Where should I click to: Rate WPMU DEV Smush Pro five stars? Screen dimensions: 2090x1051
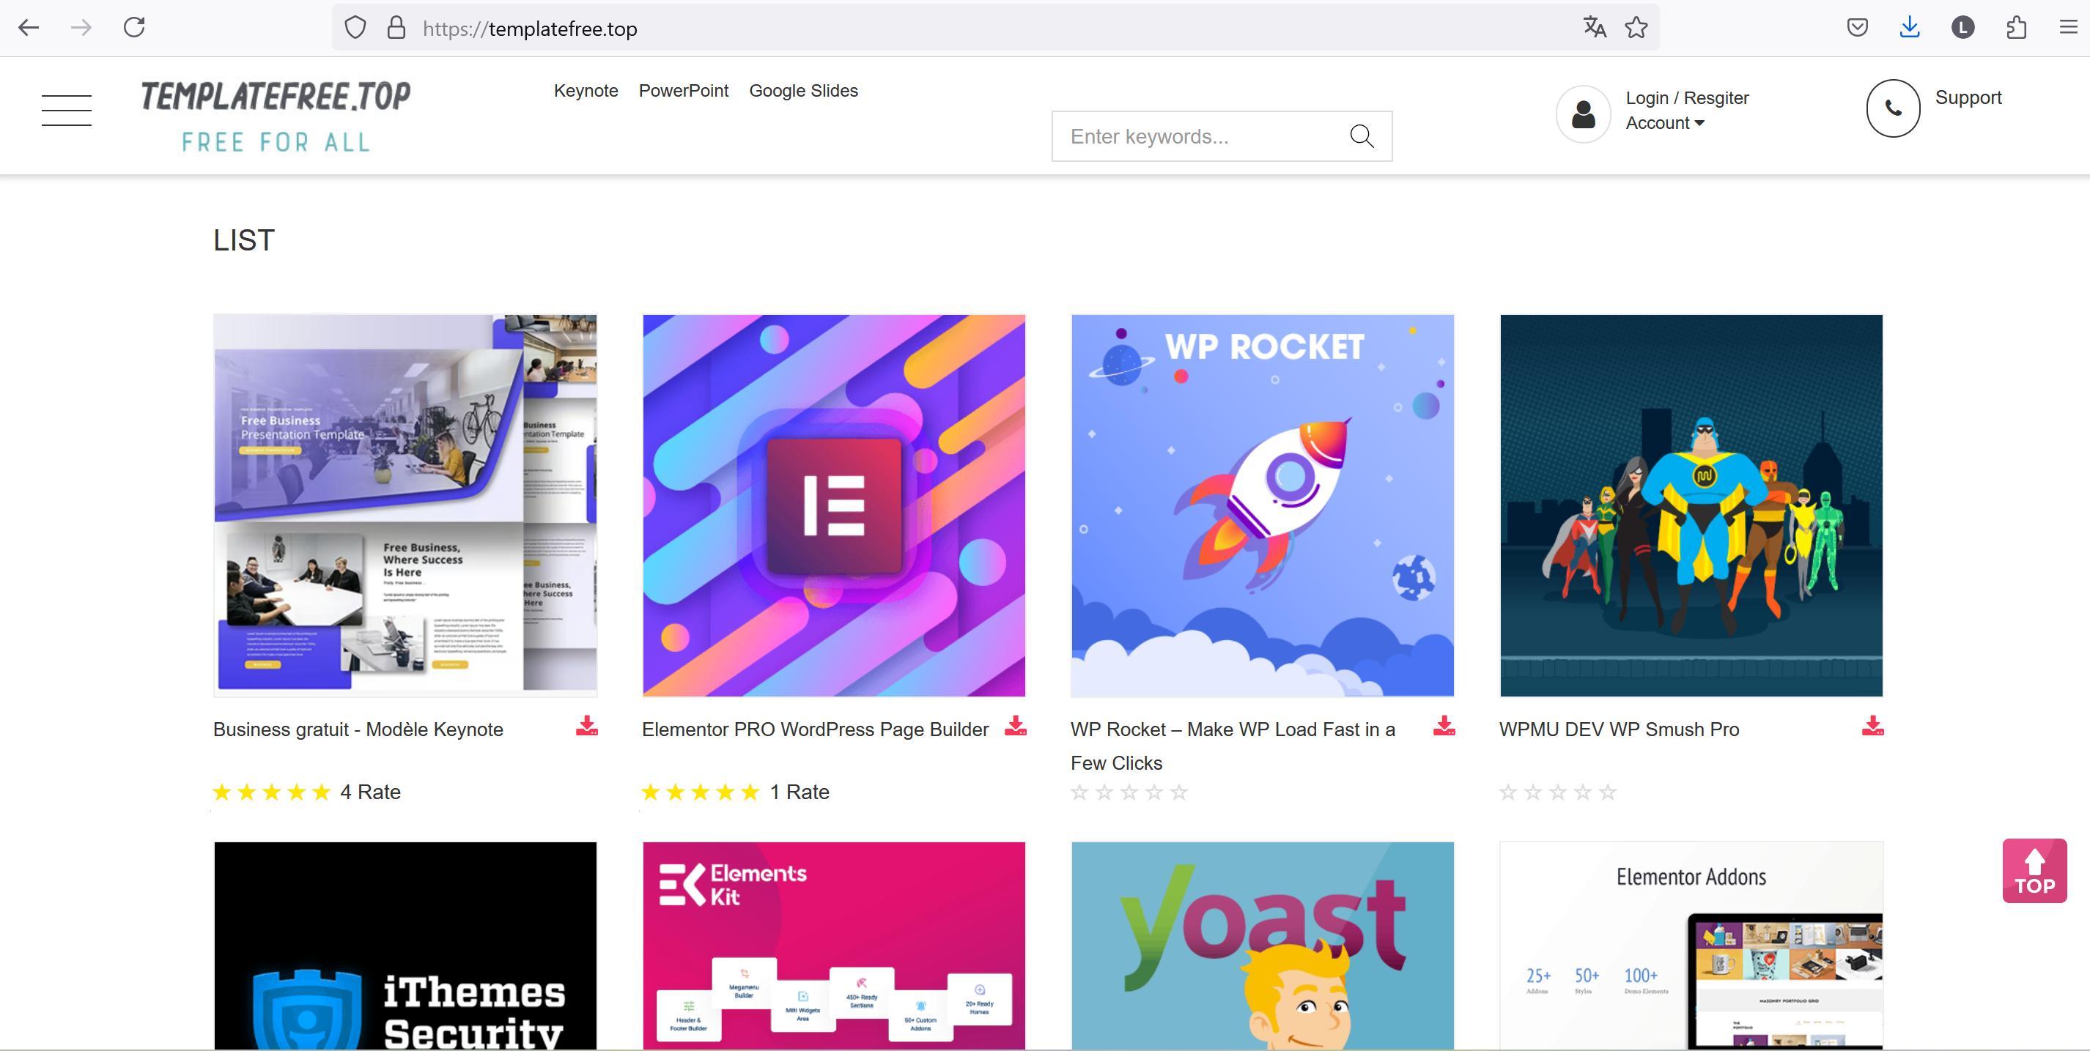click(1607, 792)
